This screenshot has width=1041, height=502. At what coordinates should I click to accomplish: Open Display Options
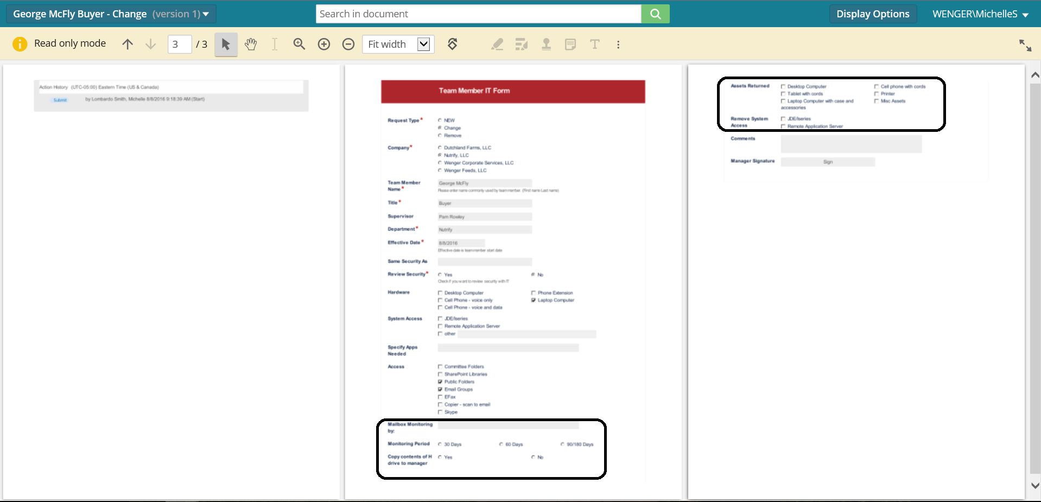tap(873, 14)
